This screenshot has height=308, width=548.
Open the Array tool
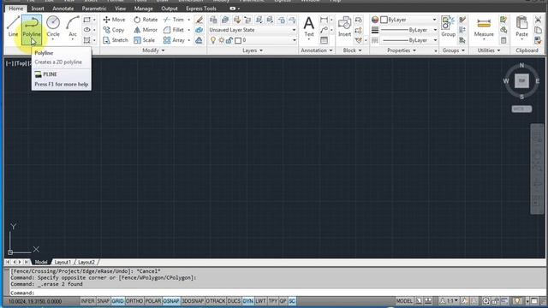click(x=174, y=40)
